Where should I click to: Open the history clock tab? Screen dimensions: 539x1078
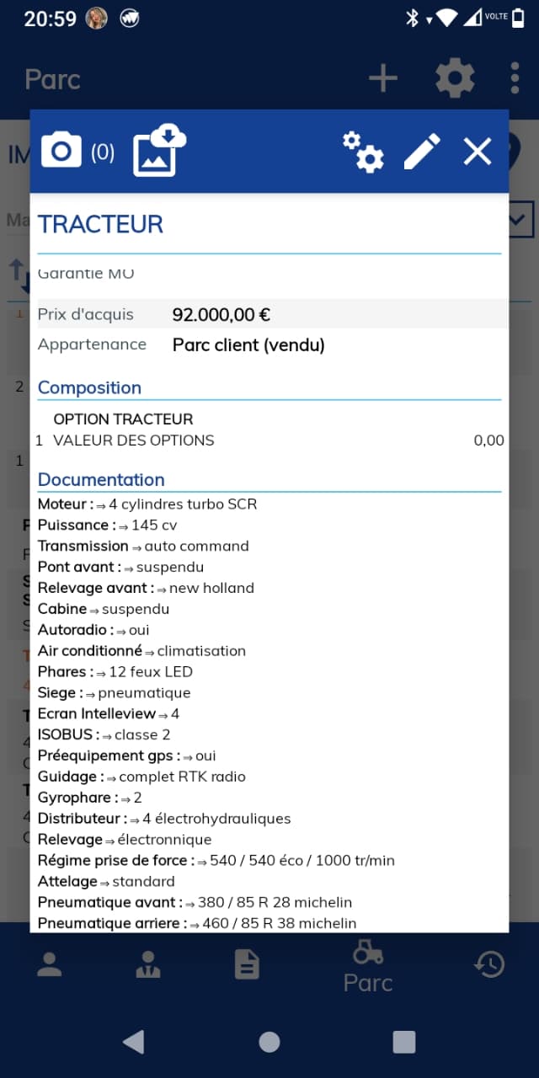tap(489, 964)
